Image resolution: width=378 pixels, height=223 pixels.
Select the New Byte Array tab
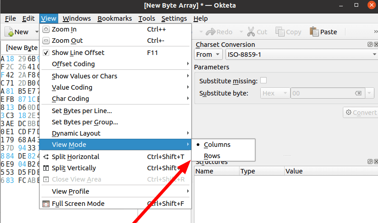point(20,48)
